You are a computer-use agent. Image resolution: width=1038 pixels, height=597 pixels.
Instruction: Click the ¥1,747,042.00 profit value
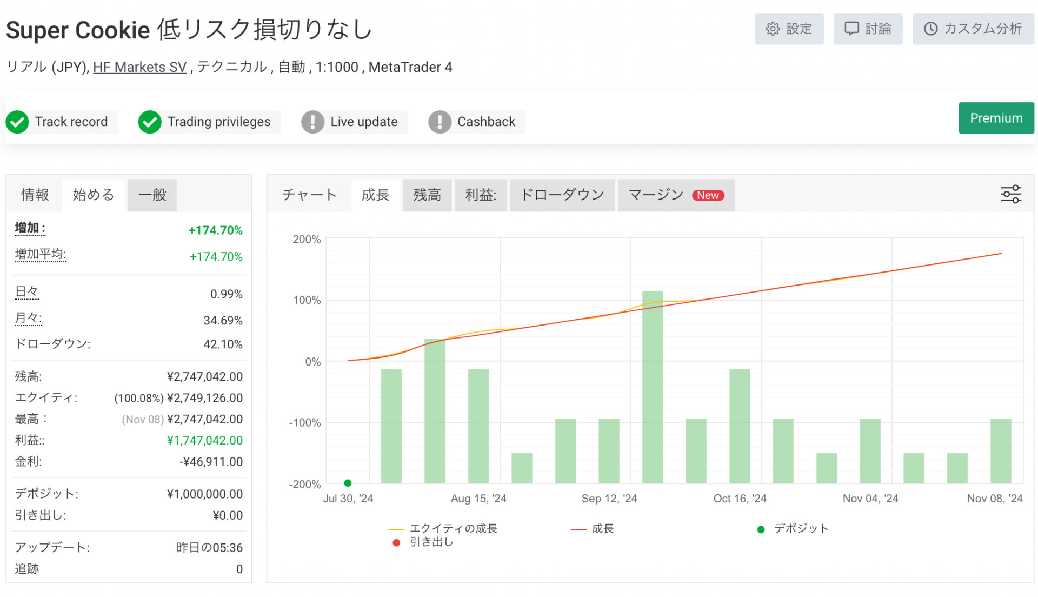[x=205, y=441]
